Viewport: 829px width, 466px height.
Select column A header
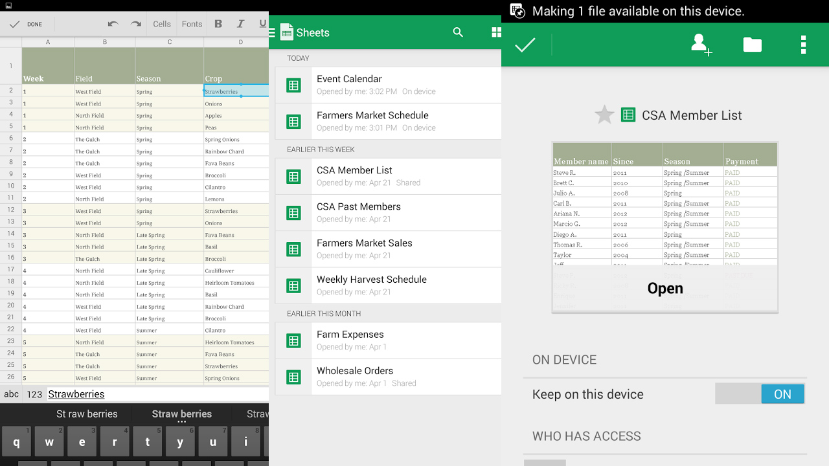pyautogui.click(x=48, y=42)
